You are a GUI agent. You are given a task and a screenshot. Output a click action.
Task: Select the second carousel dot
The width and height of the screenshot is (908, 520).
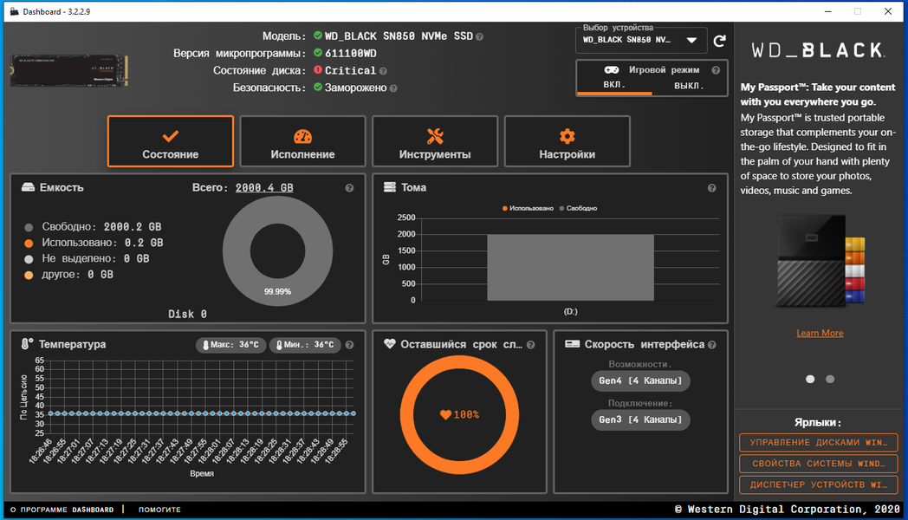click(830, 380)
